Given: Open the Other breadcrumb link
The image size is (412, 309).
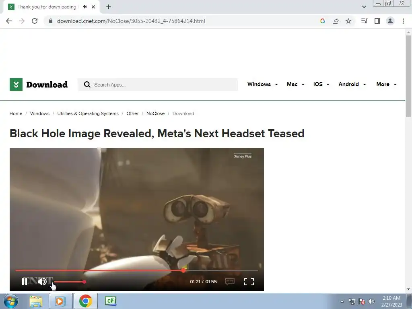Looking at the screenshot, I should tap(132, 113).
